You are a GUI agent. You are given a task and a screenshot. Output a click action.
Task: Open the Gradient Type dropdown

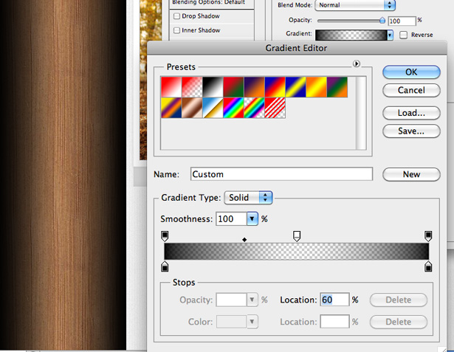248,198
